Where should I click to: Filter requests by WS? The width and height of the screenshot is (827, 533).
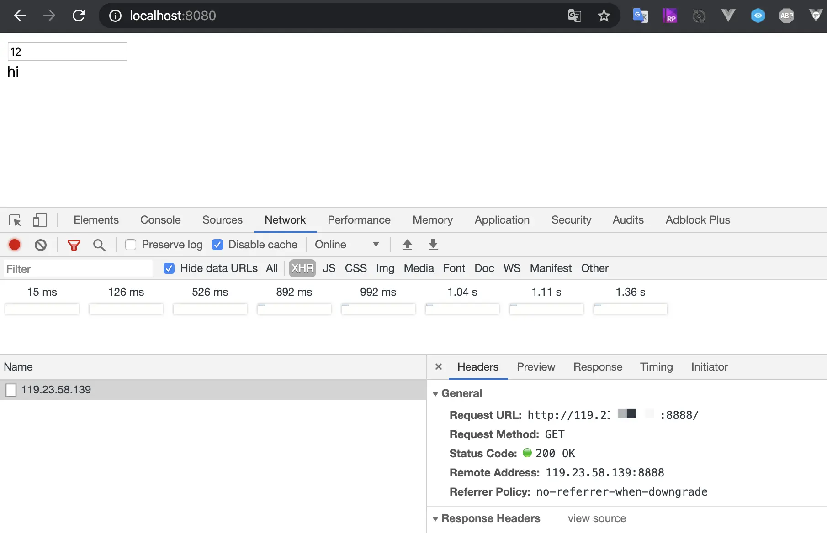click(512, 268)
